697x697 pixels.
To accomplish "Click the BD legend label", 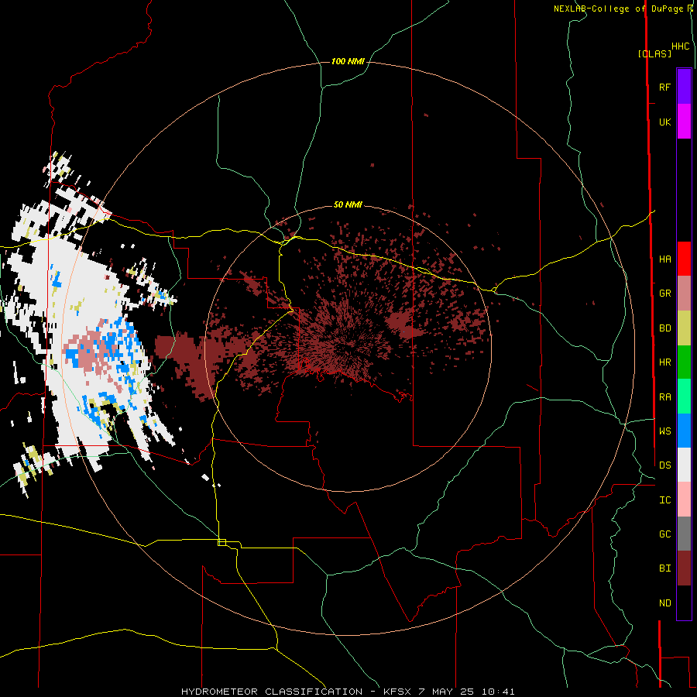I will 664,328.
